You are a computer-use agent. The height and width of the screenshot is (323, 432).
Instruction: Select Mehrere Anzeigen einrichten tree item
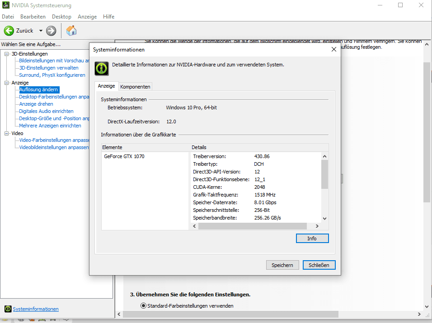(50, 126)
